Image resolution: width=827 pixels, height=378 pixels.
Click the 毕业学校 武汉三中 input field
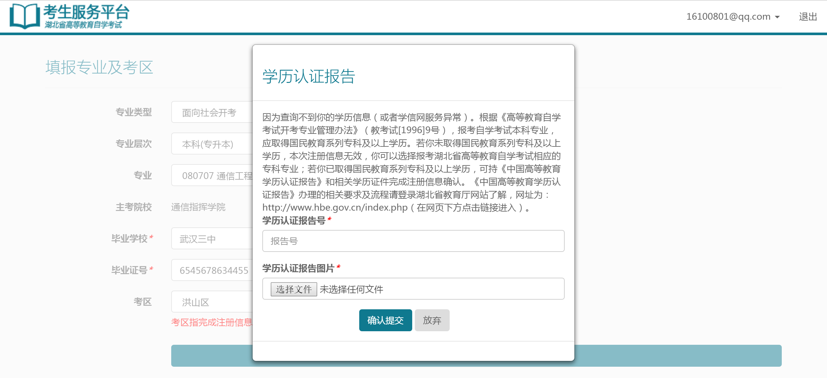tap(212, 239)
